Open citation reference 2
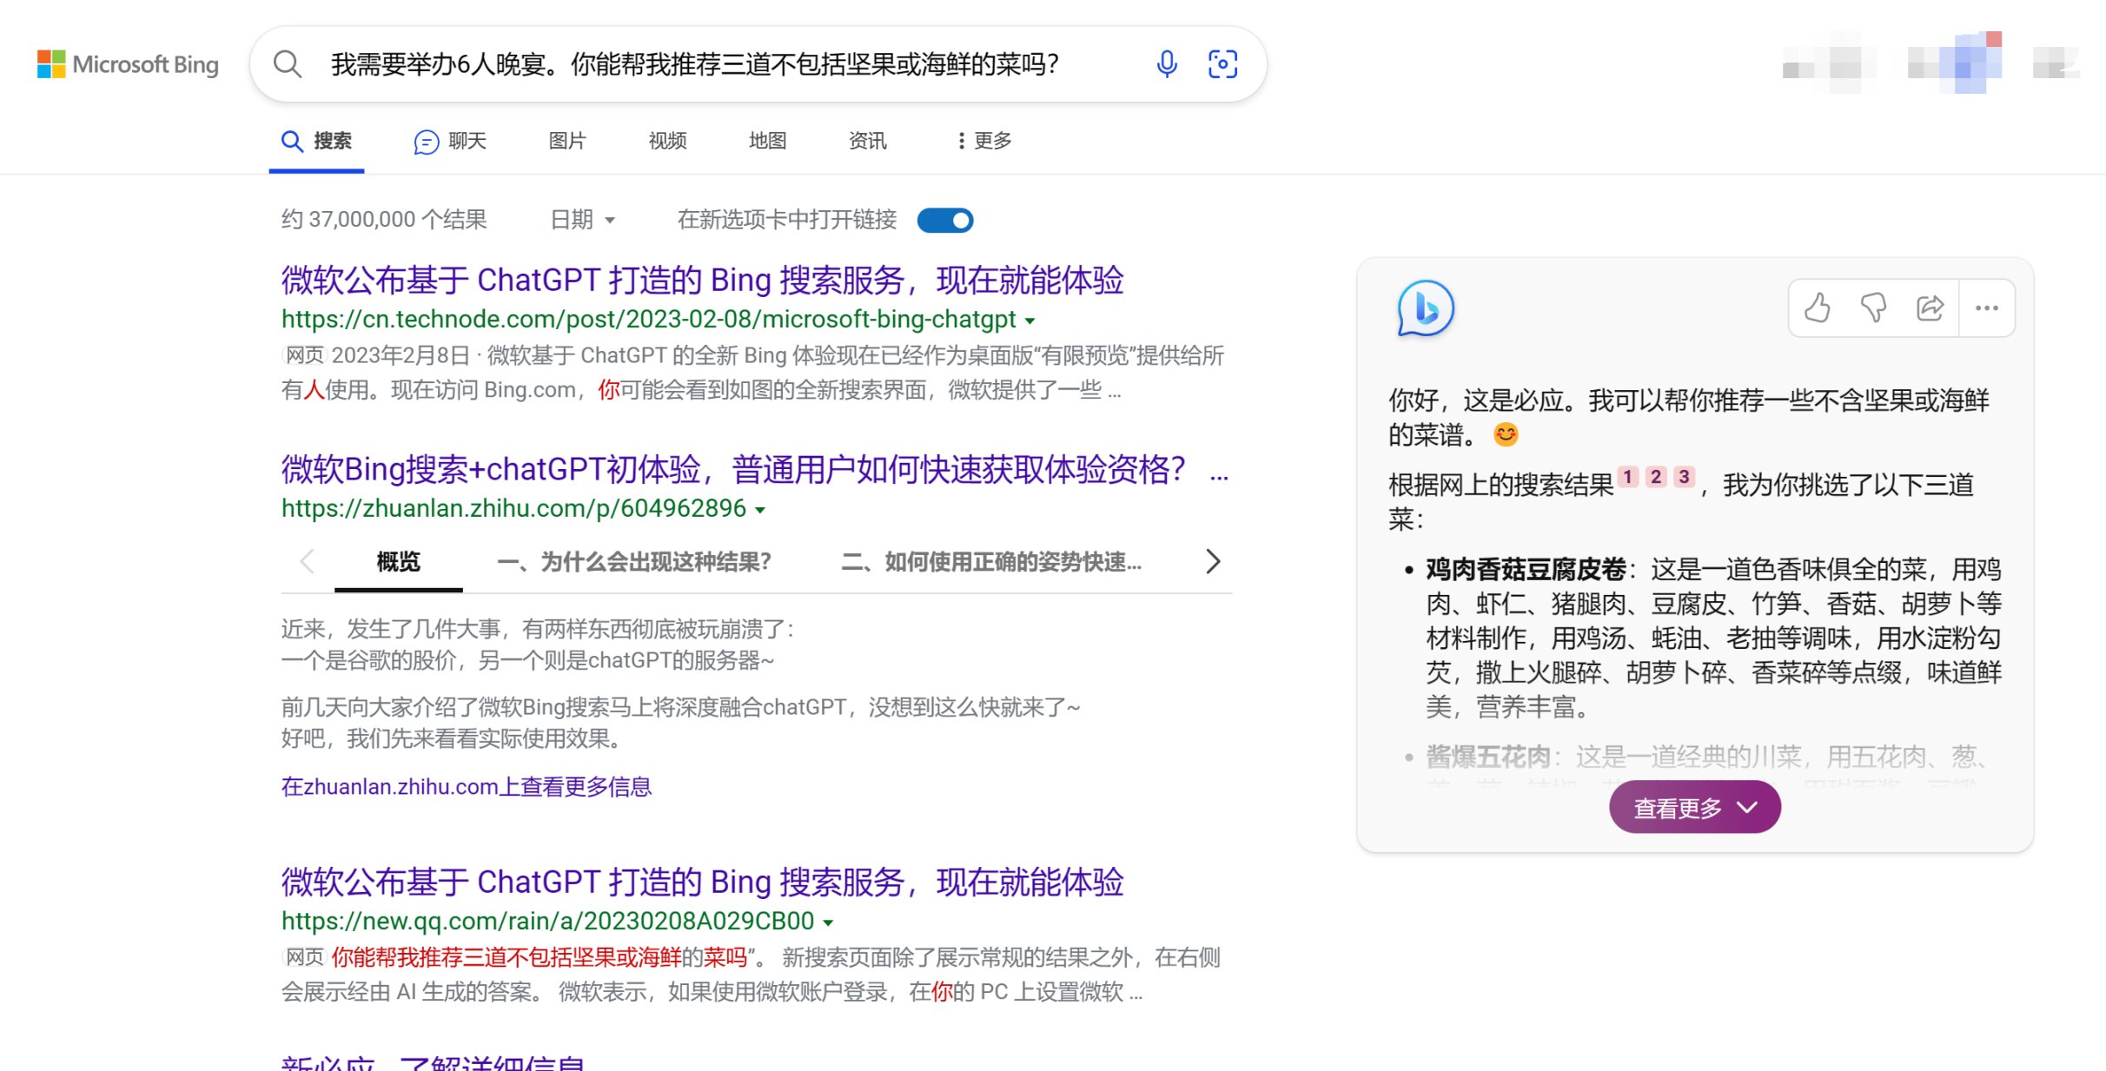 (1656, 477)
